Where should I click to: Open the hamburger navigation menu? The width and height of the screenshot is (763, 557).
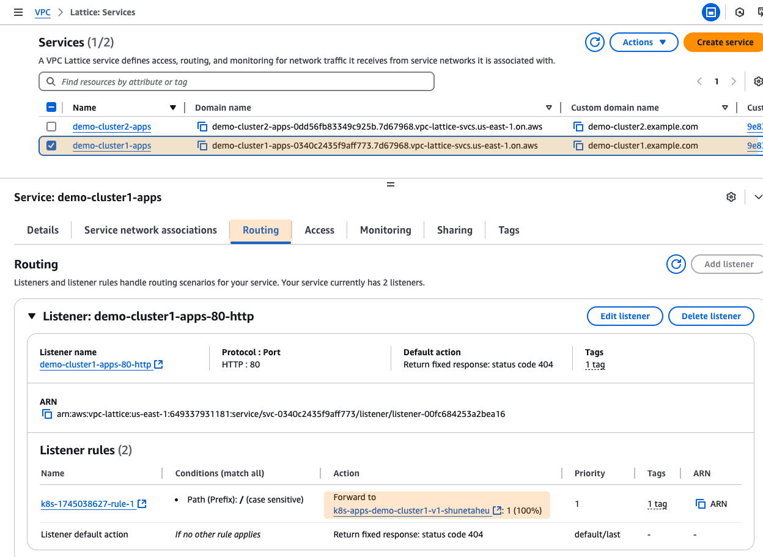(x=18, y=12)
